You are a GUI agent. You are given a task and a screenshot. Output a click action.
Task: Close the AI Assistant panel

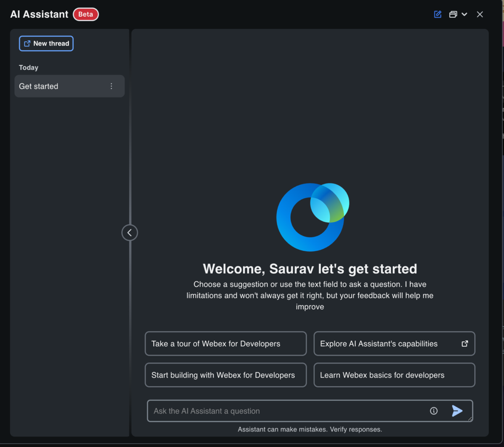[480, 14]
